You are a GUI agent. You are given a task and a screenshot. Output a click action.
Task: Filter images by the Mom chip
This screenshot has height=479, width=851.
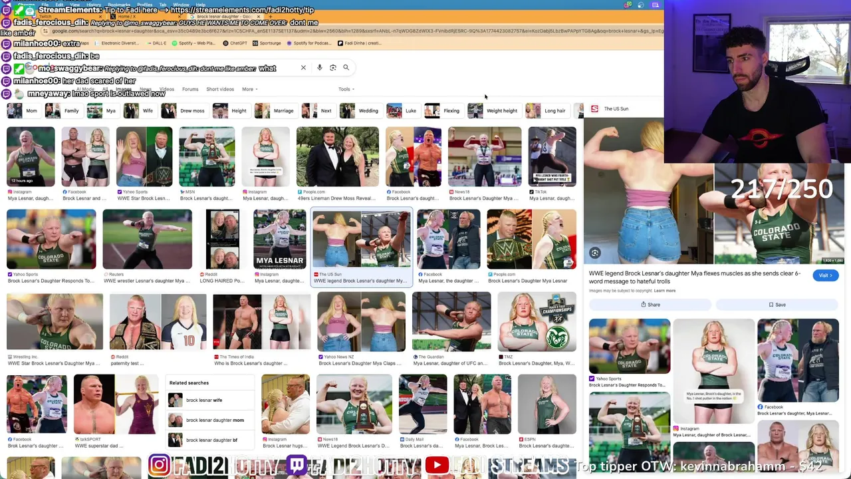coord(23,110)
